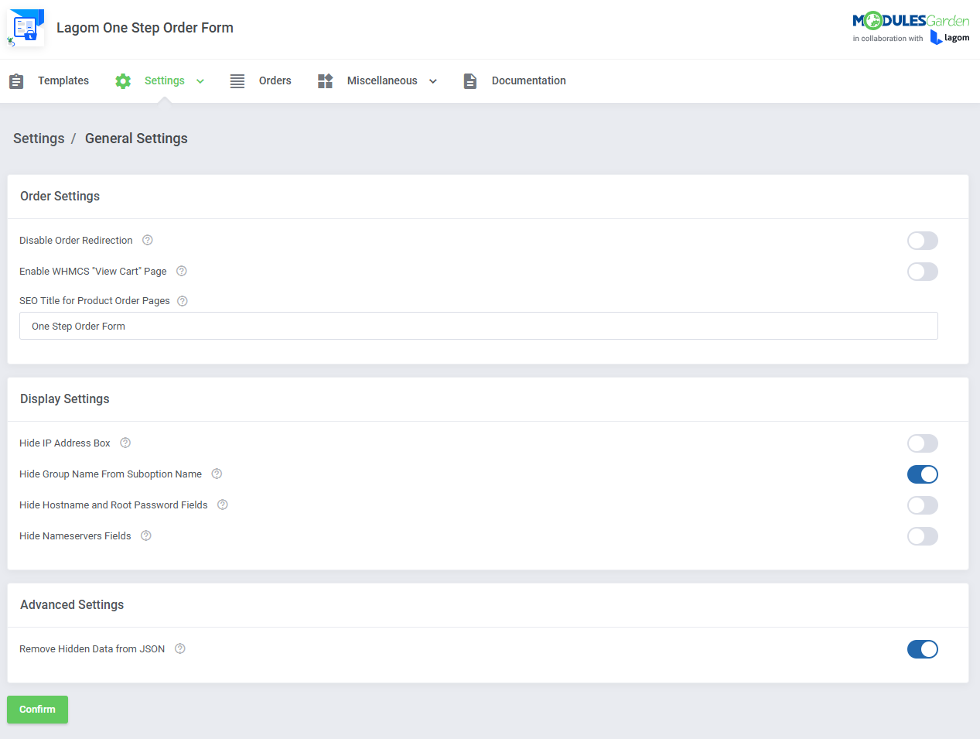Click the Documentation file icon

click(x=470, y=81)
